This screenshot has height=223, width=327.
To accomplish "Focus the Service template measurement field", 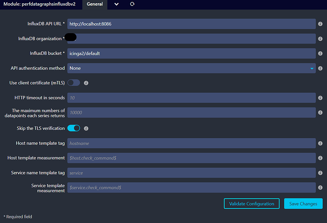I will point(191,187).
